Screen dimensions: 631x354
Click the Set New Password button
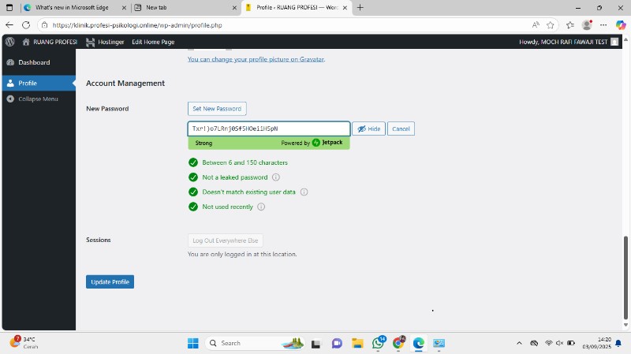(x=217, y=109)
